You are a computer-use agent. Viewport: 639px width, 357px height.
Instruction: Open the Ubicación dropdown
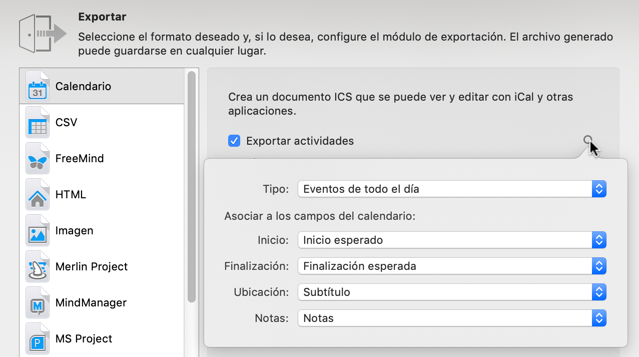(x=599, y=292)
